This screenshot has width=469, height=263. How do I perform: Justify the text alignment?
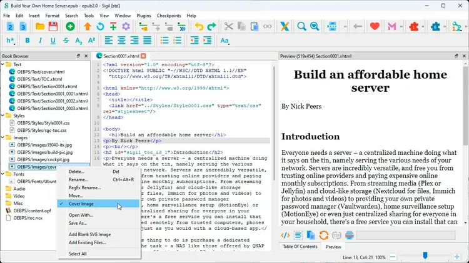click(x=147, y=41)
